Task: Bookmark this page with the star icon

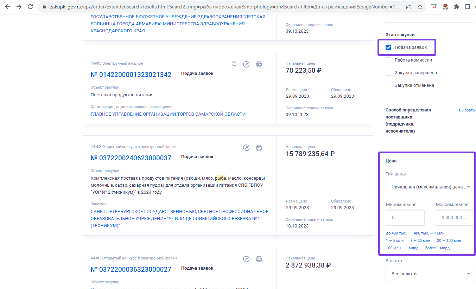Action: click(420, 7)
